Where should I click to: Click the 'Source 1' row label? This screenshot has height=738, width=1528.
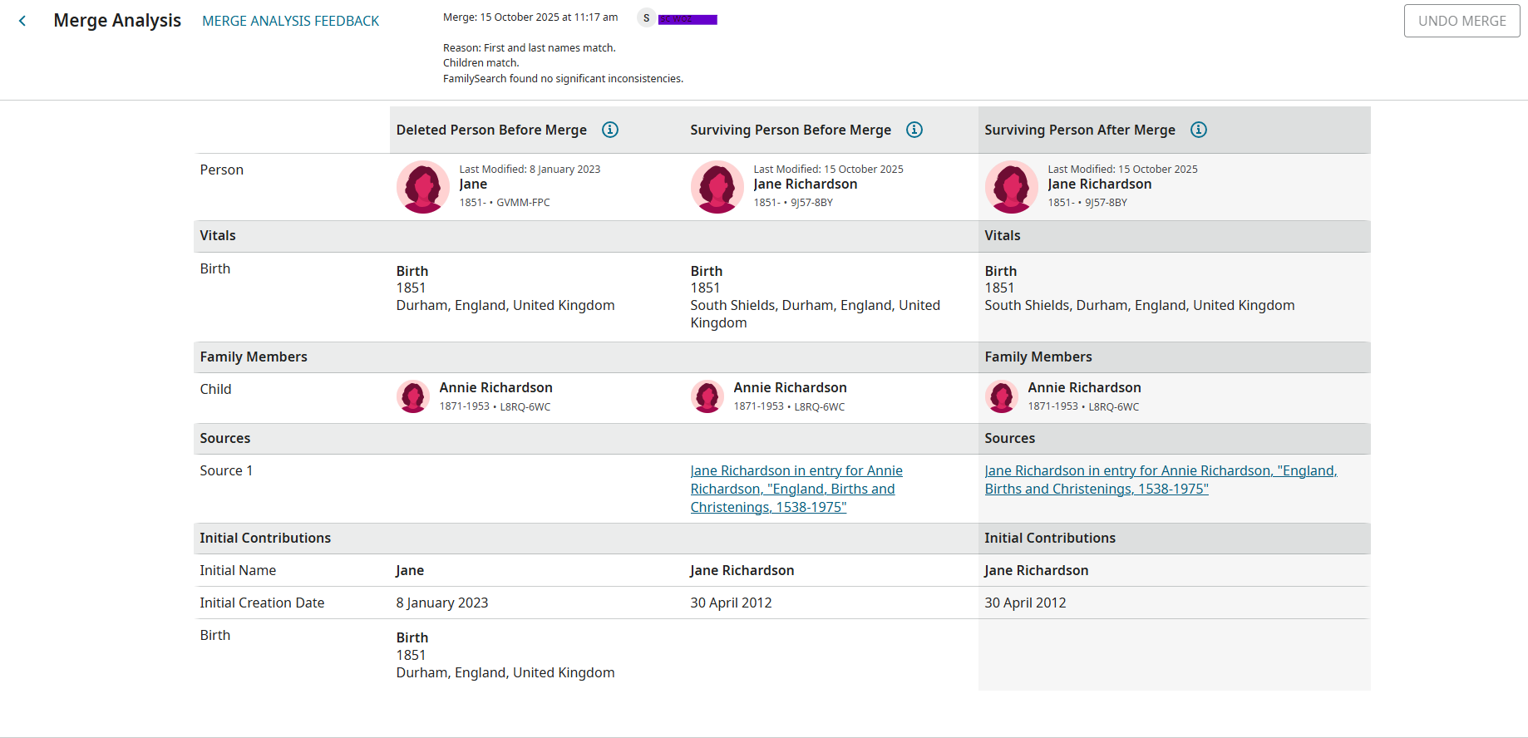coord(226,471)
